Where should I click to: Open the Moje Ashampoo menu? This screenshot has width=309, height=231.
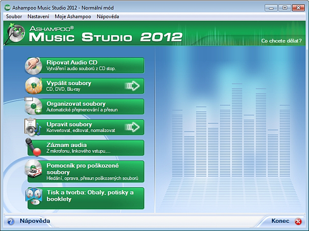pyautogui.click(x=73, y=16)
